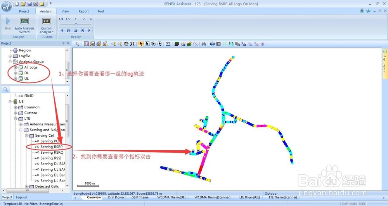The height and width of the screenshot is (206, 388).
Task: Click the binoculars find icon
Action: click(x=204, y=44)
